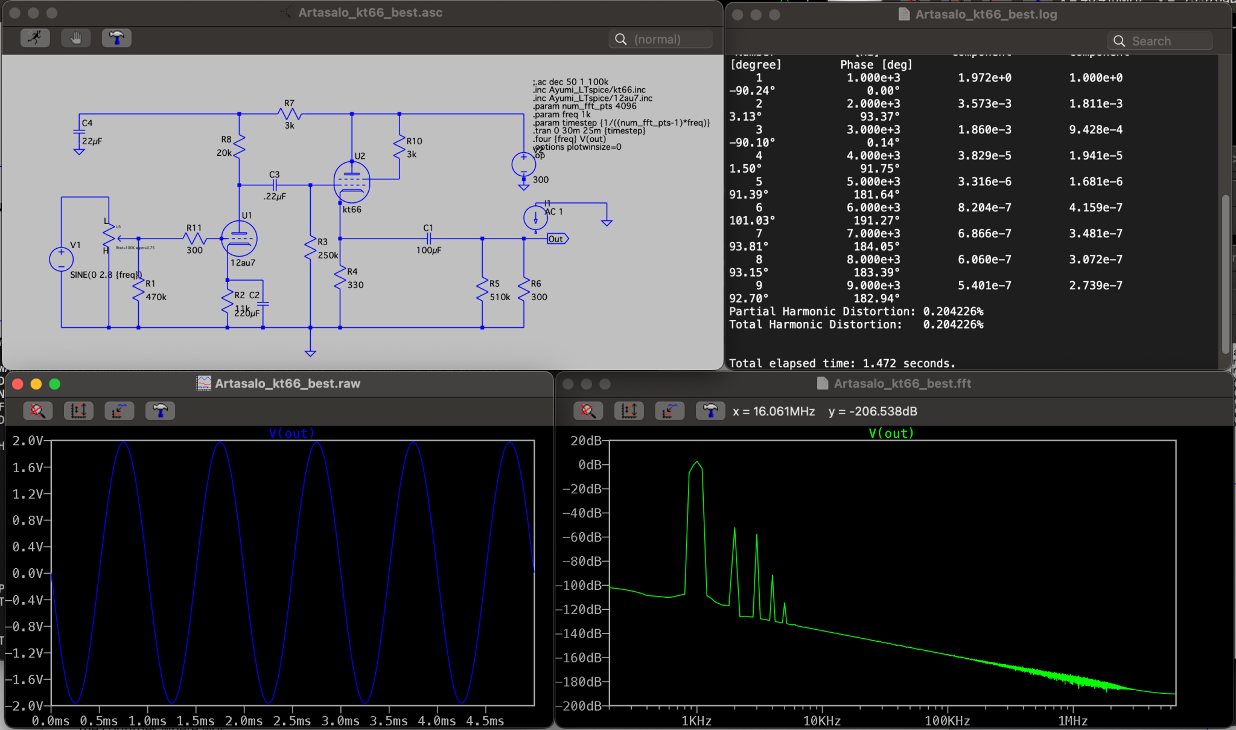Click the "y = -206.538dB" cursor readout

pos(873,411)
